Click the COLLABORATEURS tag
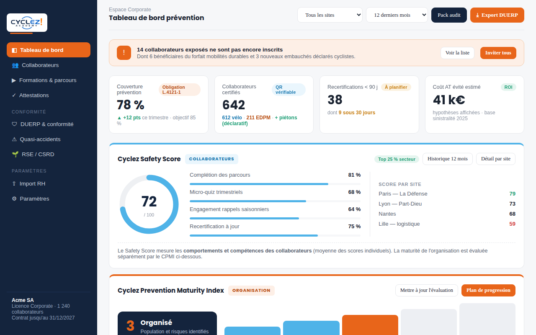536x335 pixels. point(211,159)
